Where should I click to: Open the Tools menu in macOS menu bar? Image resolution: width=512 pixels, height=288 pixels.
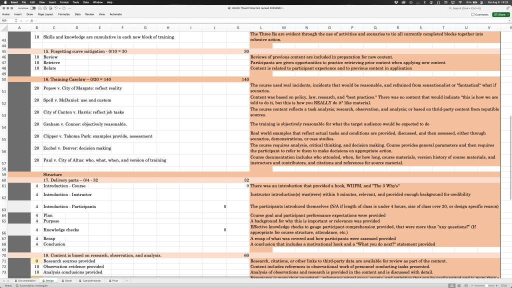click(x=76, y=2)
